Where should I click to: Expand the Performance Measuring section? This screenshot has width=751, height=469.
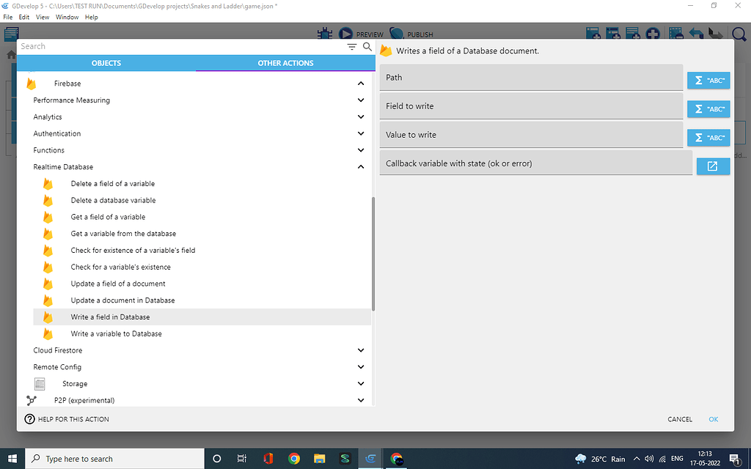point(361,100)
